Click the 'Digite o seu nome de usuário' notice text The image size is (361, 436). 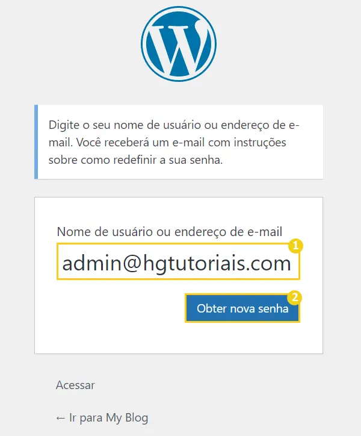(174, 142)
